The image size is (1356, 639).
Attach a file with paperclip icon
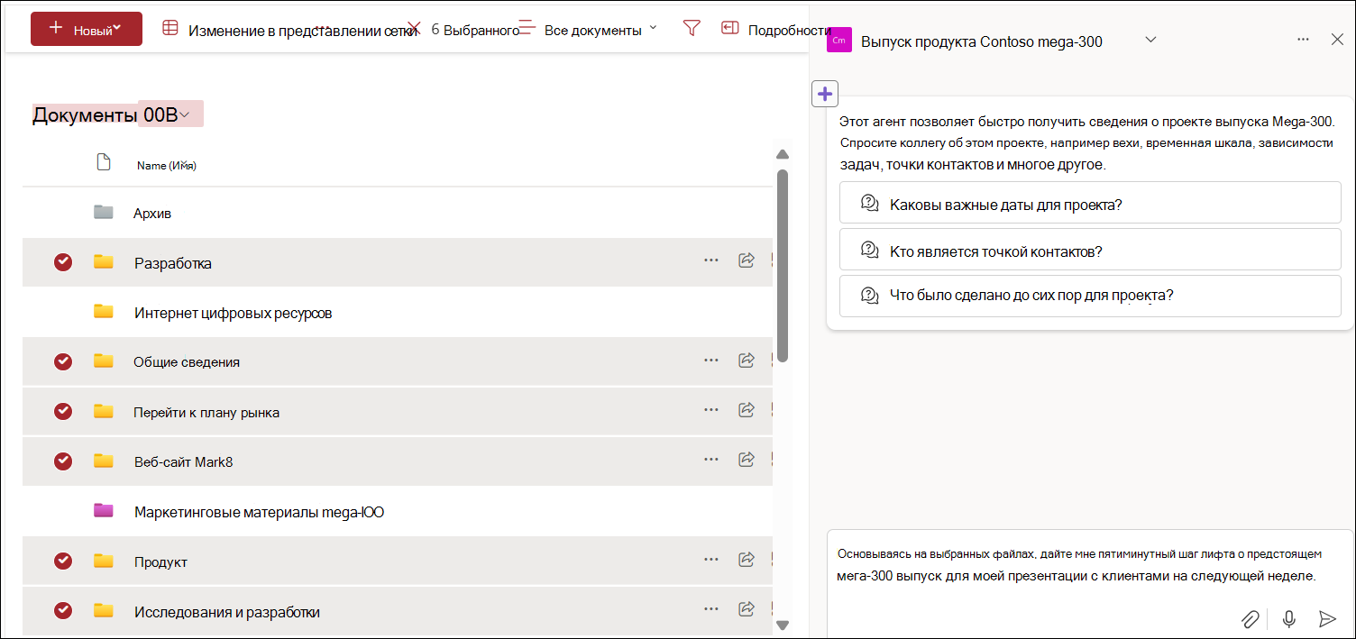coord(1250,618)
